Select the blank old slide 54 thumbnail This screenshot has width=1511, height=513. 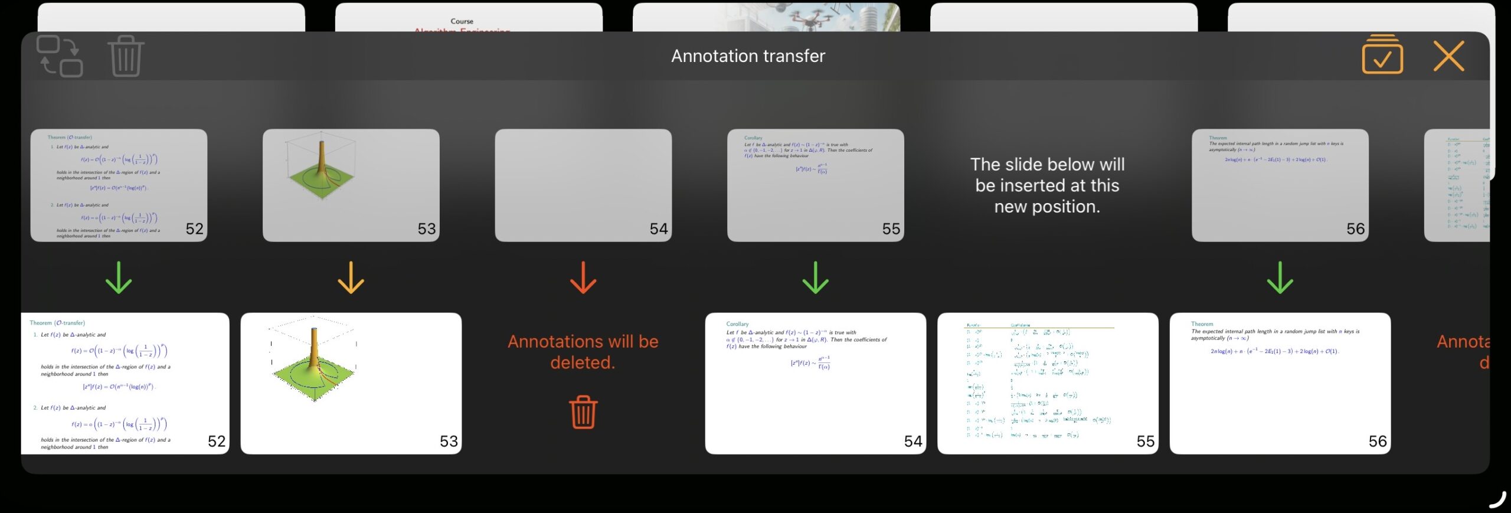coord(583,185)
